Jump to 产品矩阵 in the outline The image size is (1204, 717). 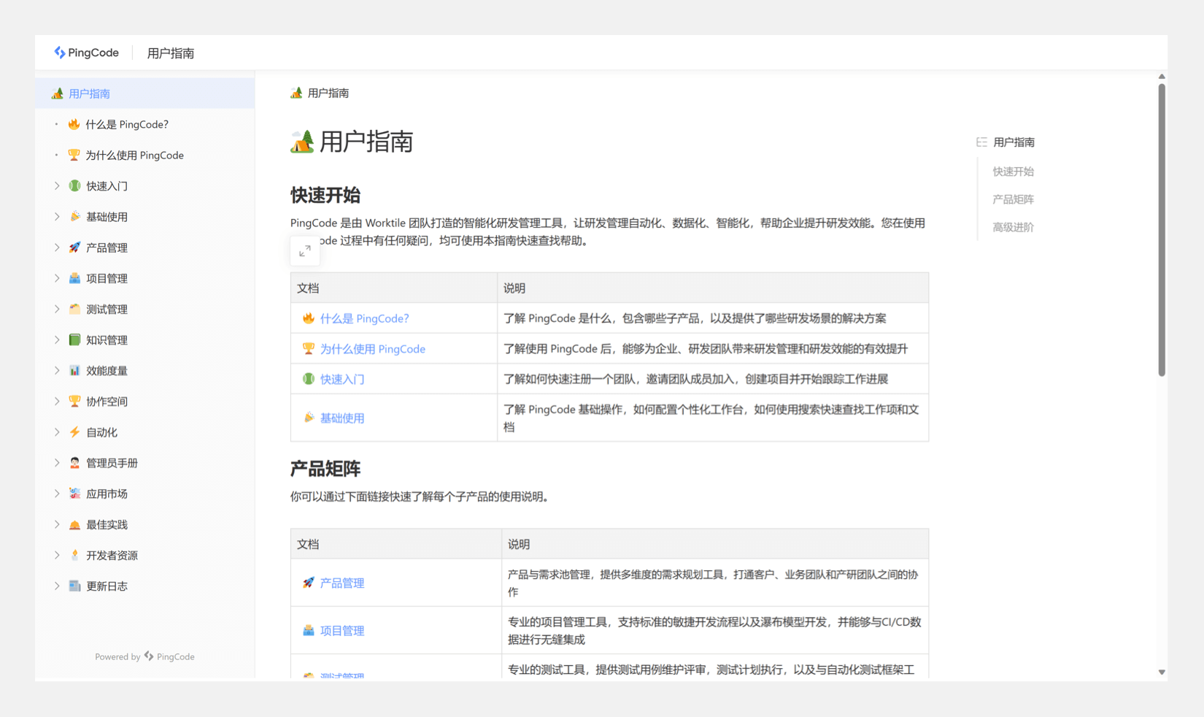click(1013, 199)
